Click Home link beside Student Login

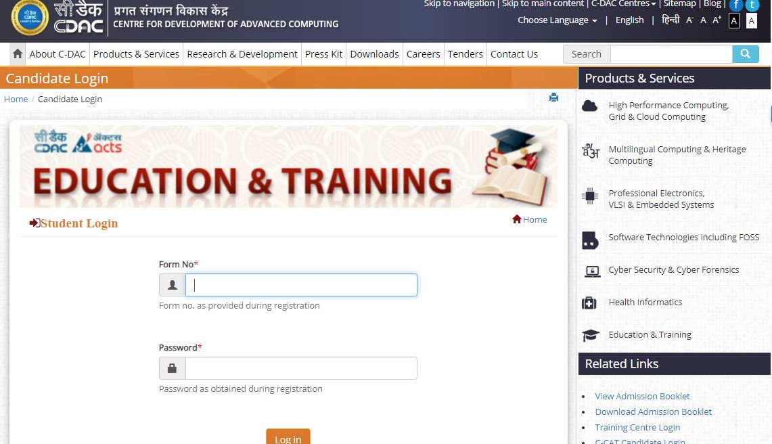point(535,219)
